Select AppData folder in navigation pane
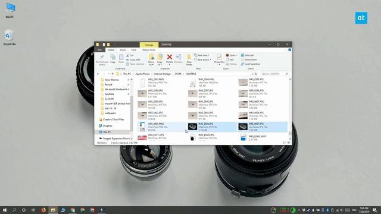 [x=110, y=94]
